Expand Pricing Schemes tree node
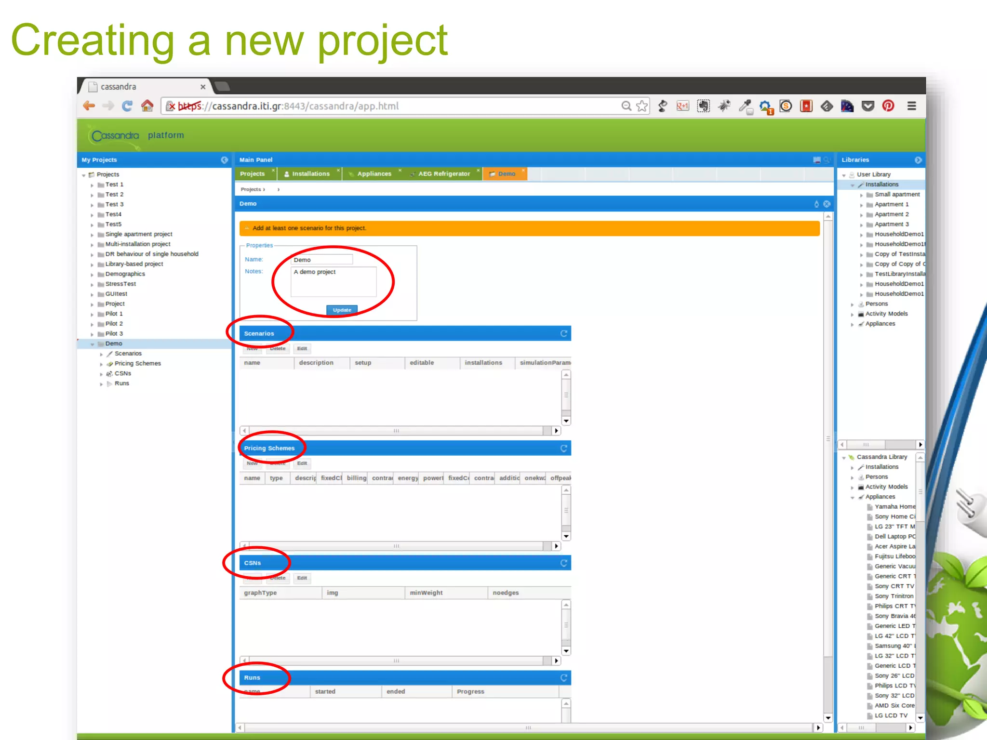987x740 pixels. pyautogui.click(x=101, y=364)
